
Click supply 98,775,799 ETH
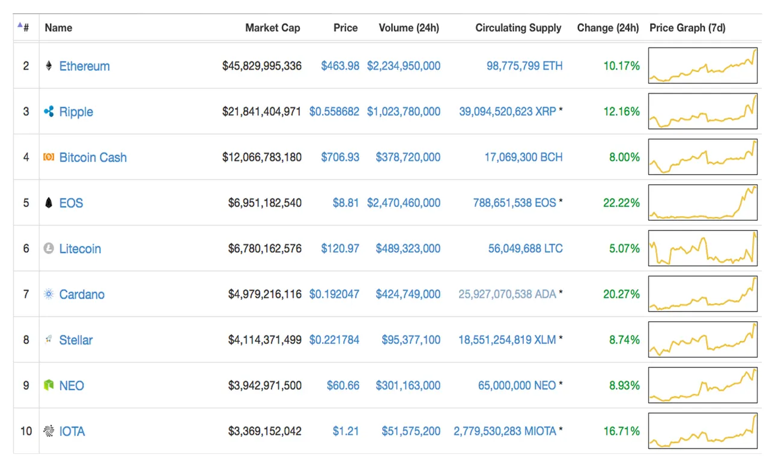click(525, 66)
